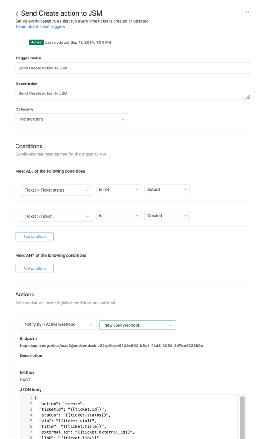Click the Active status badge

pos(36,42)
